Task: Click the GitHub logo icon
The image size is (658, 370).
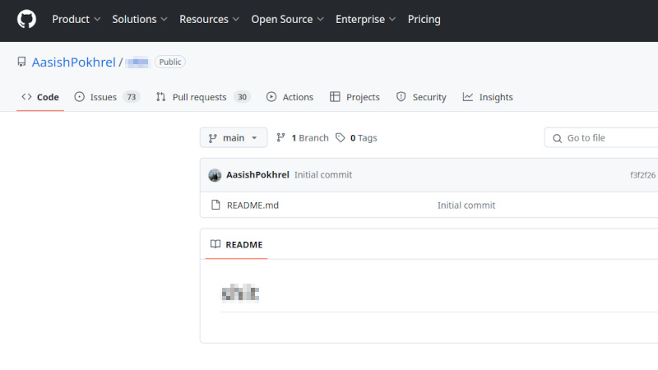Action: 26,19
